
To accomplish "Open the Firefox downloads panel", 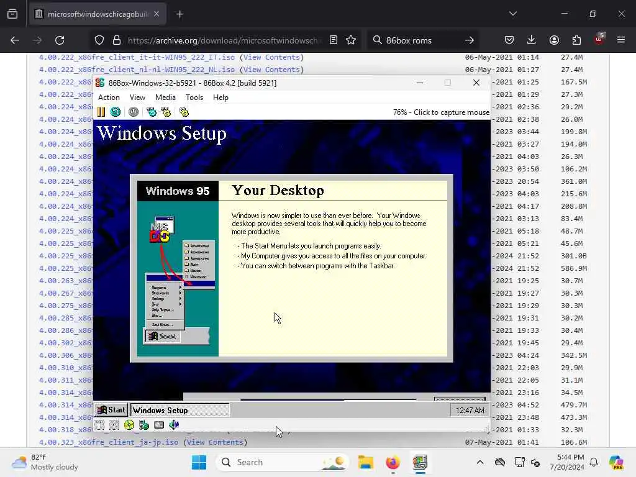I will point(532,40).
